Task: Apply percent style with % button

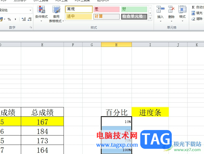Action: [9, 19]
